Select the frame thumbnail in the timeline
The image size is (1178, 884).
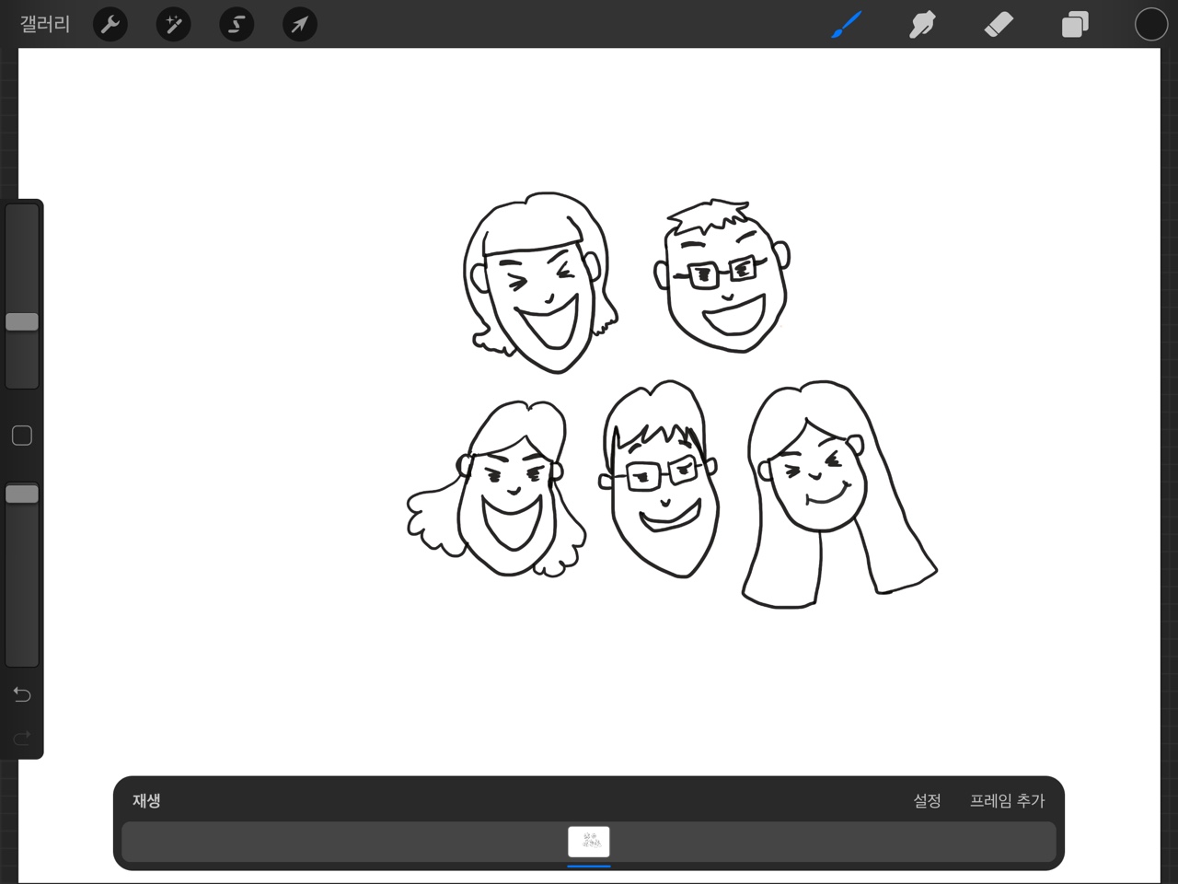click(589, 842)
